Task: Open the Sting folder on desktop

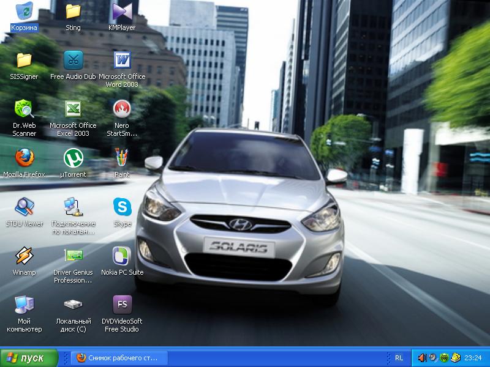Action: click(73, 12)
